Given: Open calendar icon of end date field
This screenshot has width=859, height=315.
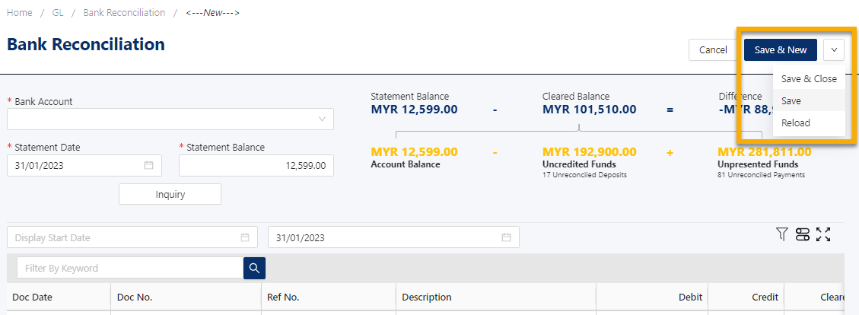Looking at the screenshot, I should (x=506, y=237).
